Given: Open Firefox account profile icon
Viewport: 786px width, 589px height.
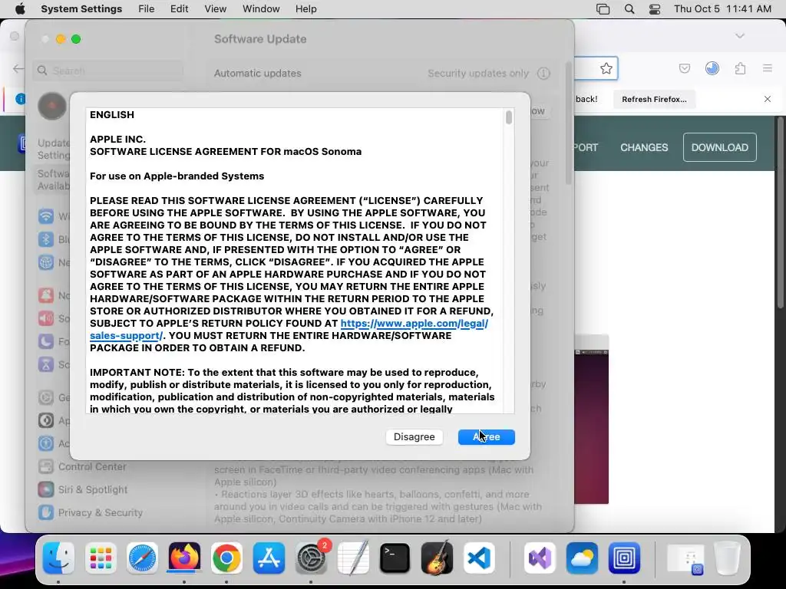Looking at the screenshot, I should coord(712,68).
